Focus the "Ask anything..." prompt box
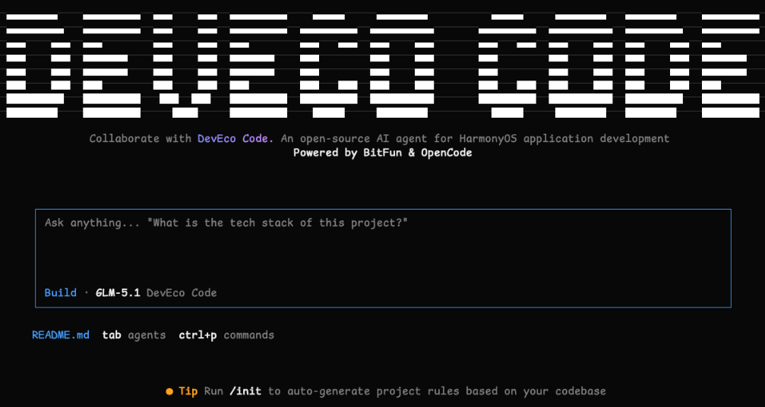This screenshot has width=765, height=407. point(383,258)
